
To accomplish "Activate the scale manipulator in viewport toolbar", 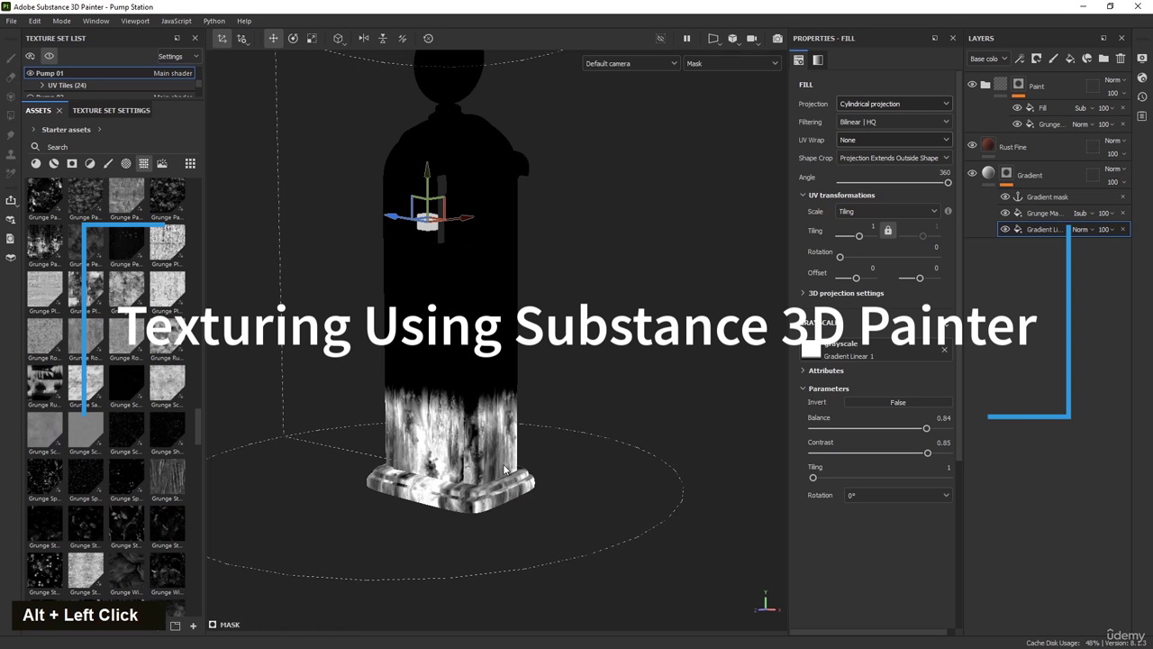I will pyautogui.click(x=312, y=39).
